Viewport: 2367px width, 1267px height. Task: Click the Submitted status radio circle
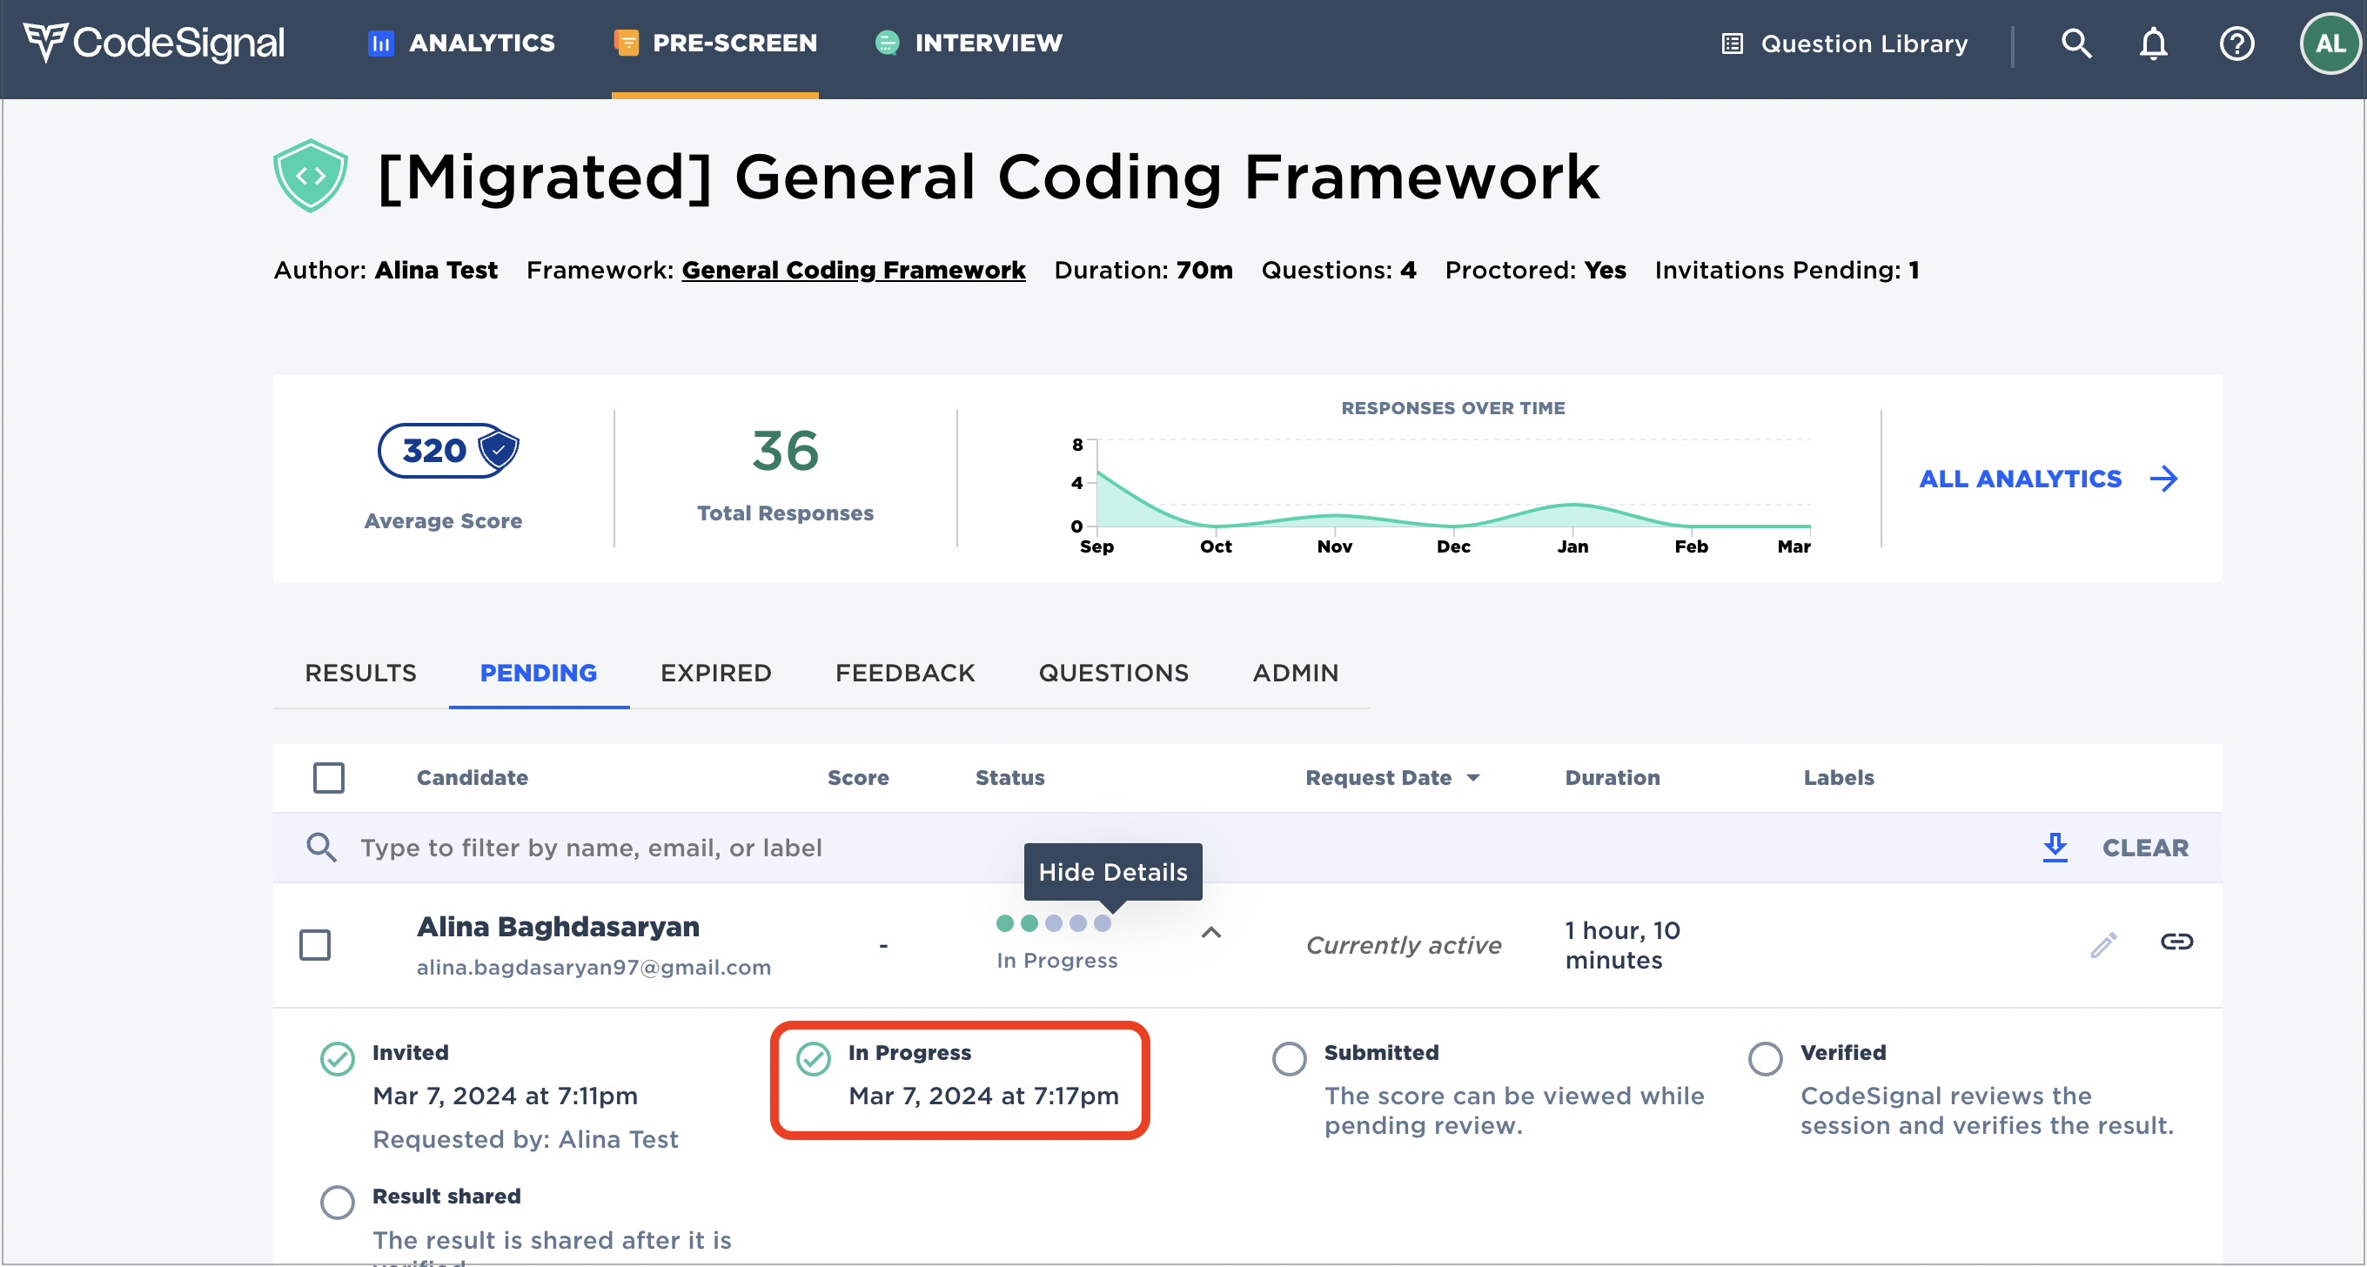(x=1290, y=1058)
